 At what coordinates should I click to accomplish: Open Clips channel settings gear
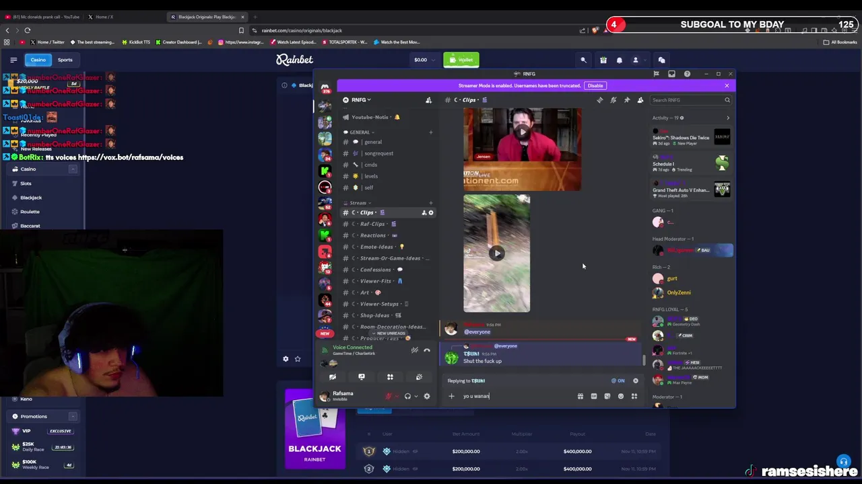coord(431,213)
